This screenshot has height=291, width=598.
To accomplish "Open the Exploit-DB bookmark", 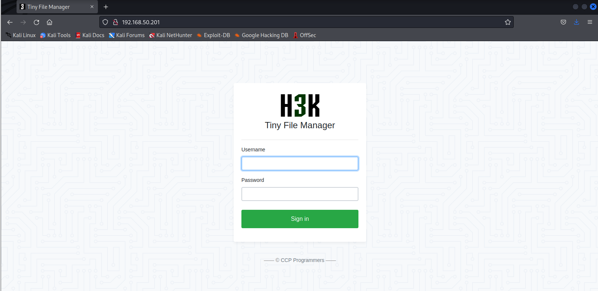I will click(213, 35).
